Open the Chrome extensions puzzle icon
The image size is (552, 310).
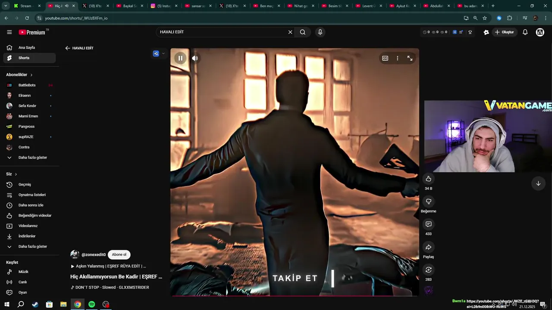click(509, 18)
